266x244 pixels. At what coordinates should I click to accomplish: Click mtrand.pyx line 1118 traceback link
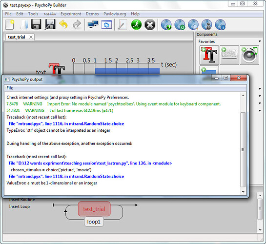point(66,177)
